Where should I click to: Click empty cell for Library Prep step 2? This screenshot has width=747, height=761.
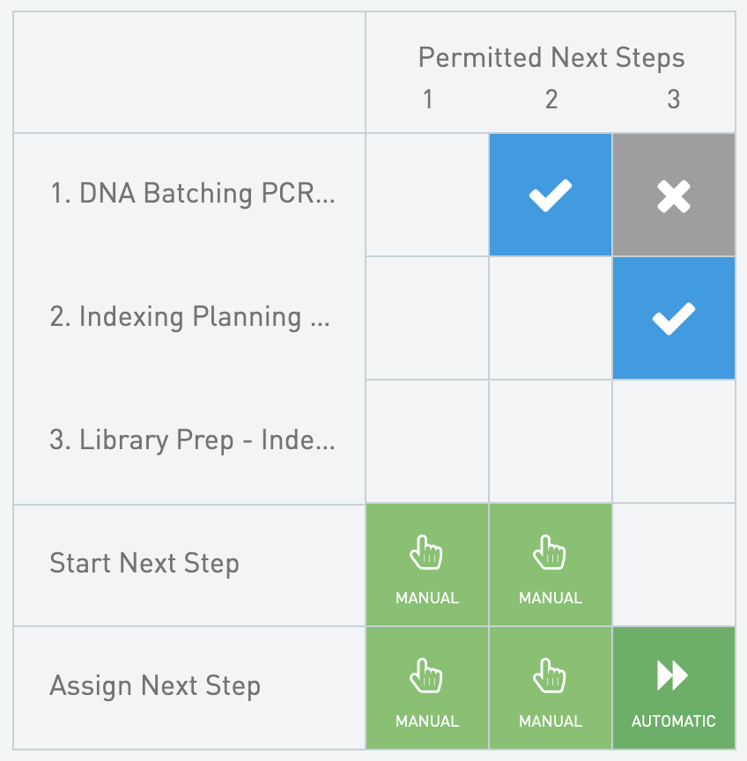coord(551,441)
